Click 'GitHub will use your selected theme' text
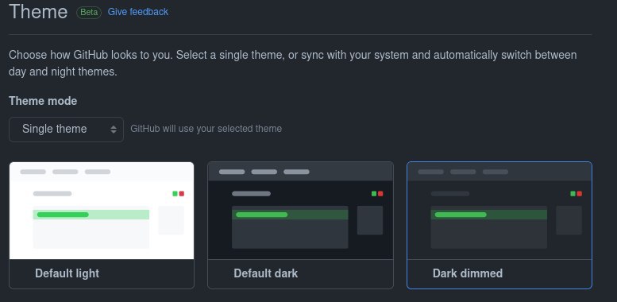 [x=206, y=129]
